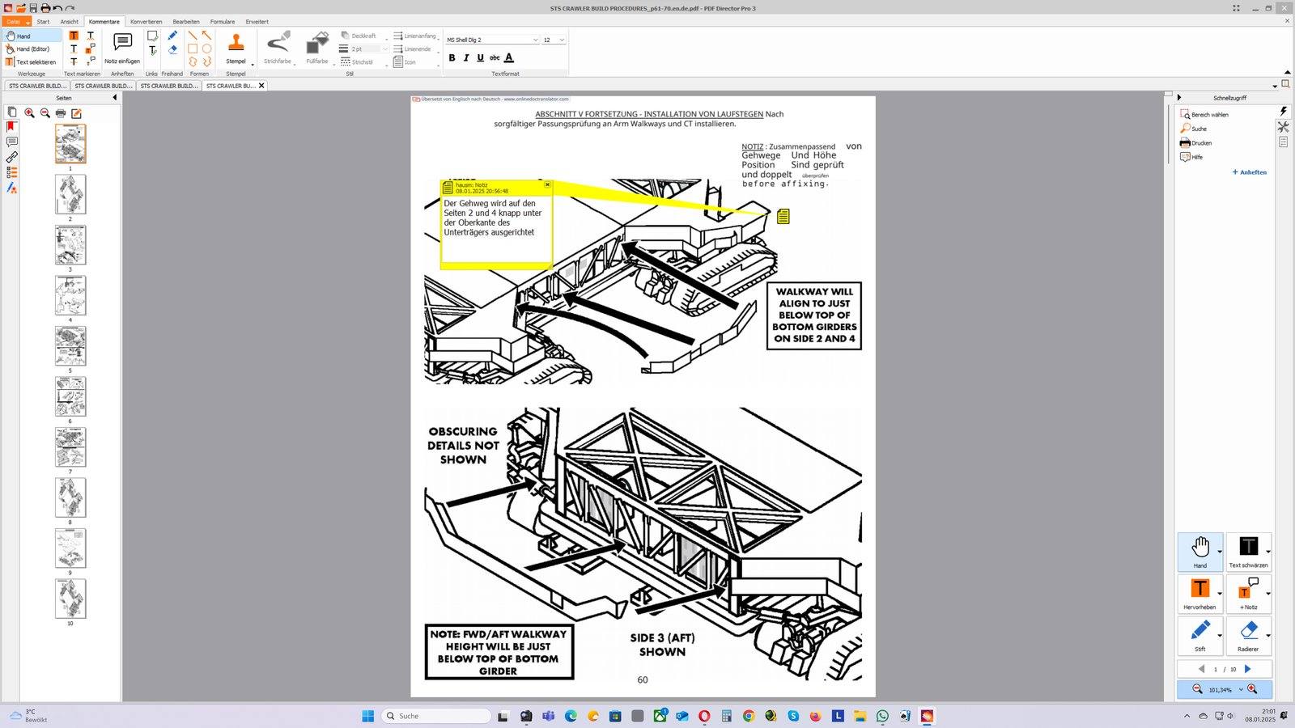Screen dimensions: 1295x728
Task: Select page 3 thumbnail
Action: click(x=70, y=245)
